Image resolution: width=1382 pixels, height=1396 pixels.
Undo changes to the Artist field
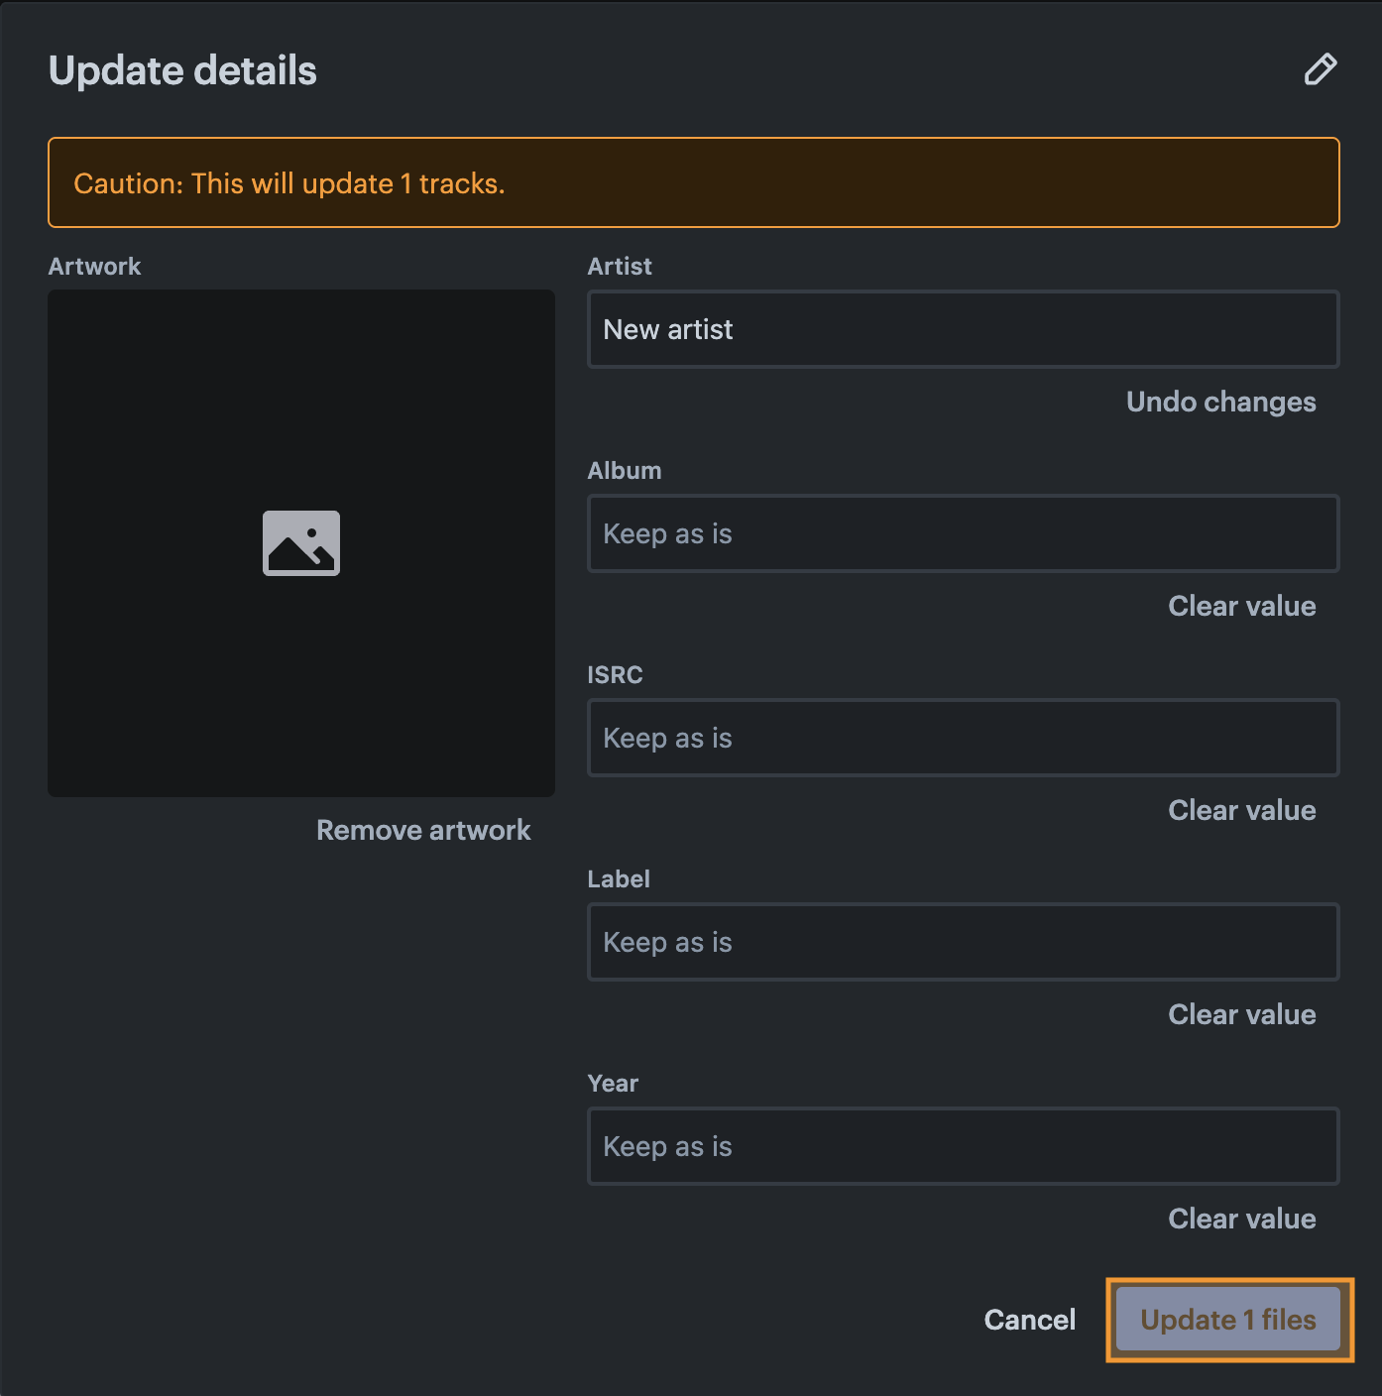(x=1220, y=402)
